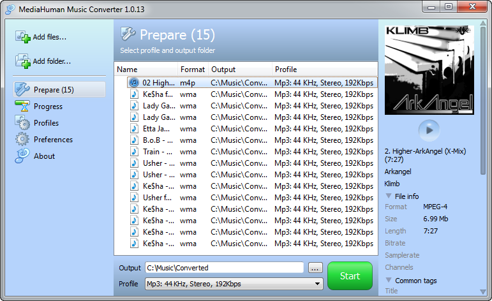
Task: Click the right panel scrollbar thumb
Action: pyautogui.click(x=483, y=100)
